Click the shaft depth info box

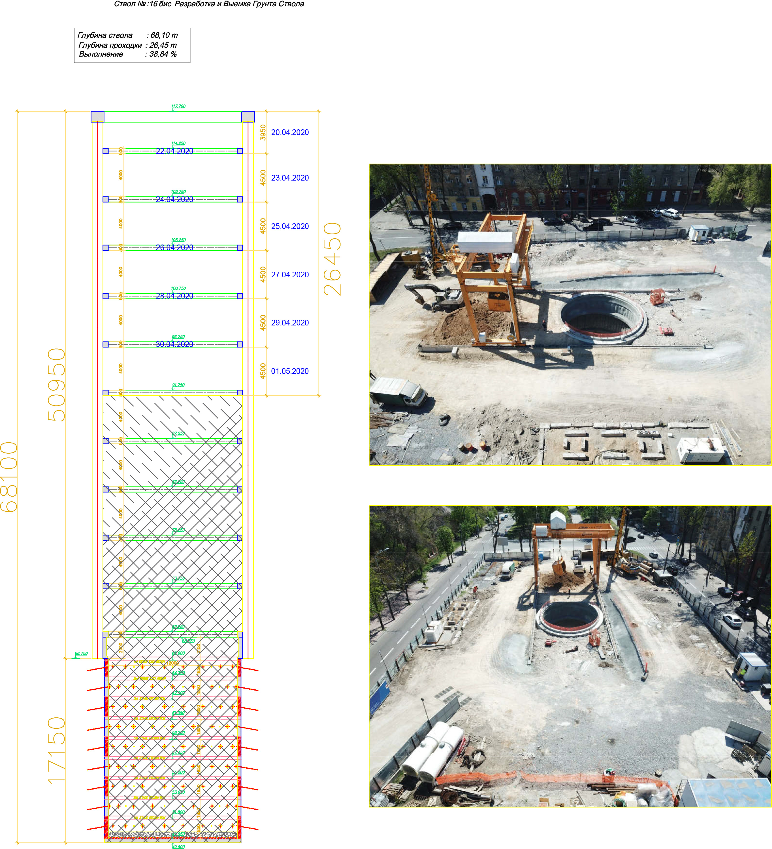[x=132, y=45]
